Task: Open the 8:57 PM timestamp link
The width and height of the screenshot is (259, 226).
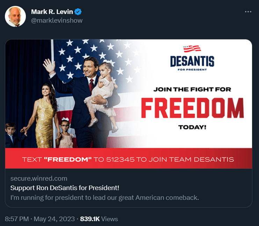Action: (17, 219)
